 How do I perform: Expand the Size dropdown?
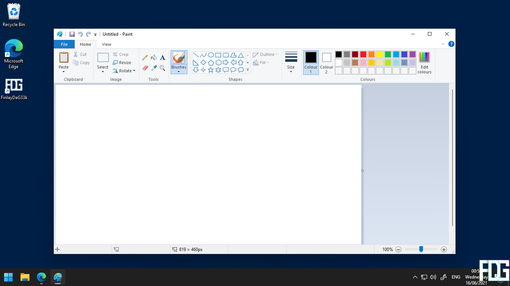tap(291, 63)
